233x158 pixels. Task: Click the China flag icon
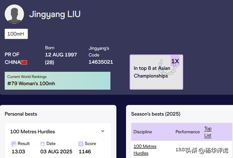(x=24, y=62)
